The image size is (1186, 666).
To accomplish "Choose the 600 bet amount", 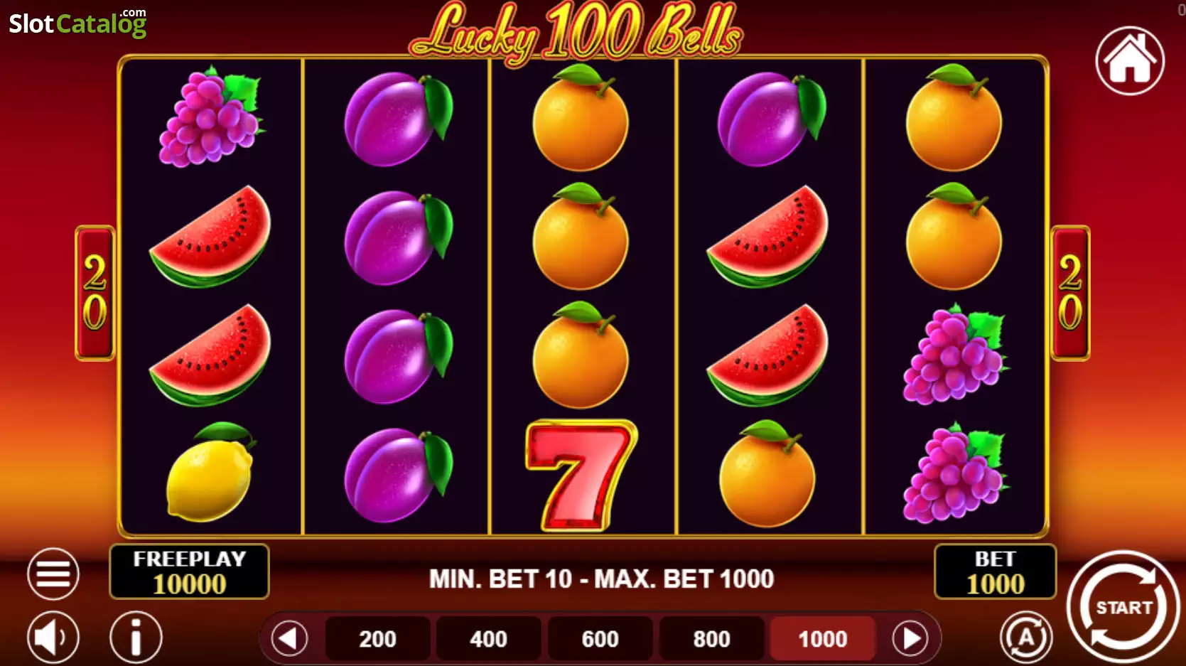I will tap(600, 639).
